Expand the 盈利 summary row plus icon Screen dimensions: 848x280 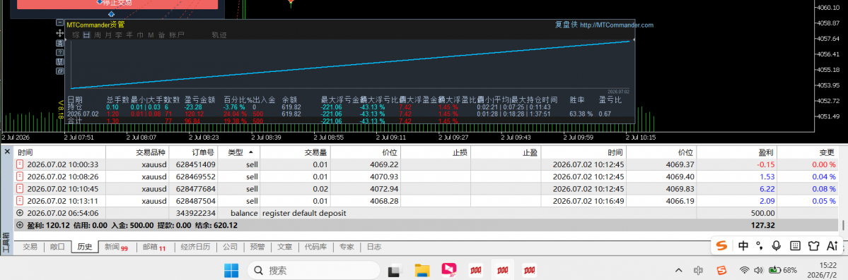click(20, 226)
